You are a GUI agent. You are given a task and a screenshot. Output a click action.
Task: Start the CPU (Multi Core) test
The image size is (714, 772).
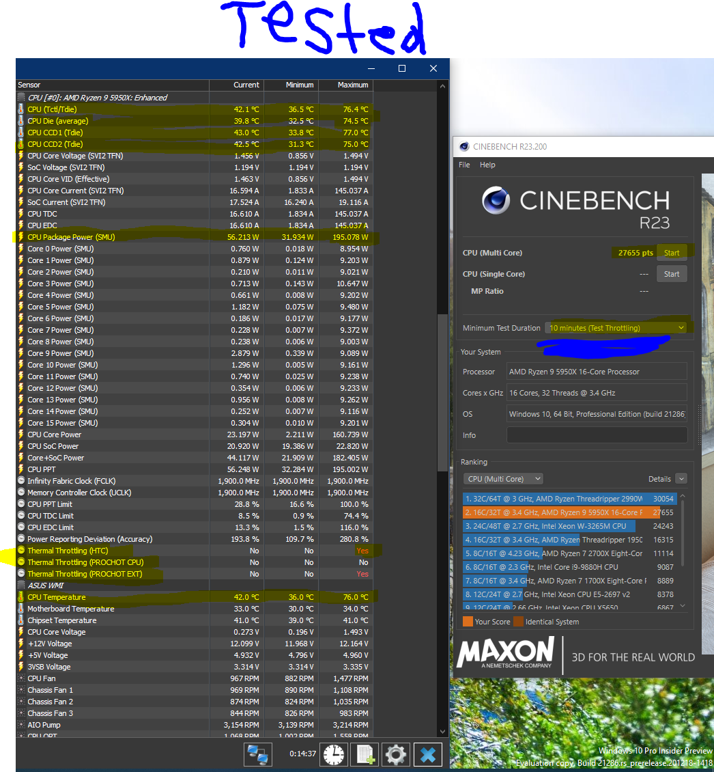[x=671, y=253]
